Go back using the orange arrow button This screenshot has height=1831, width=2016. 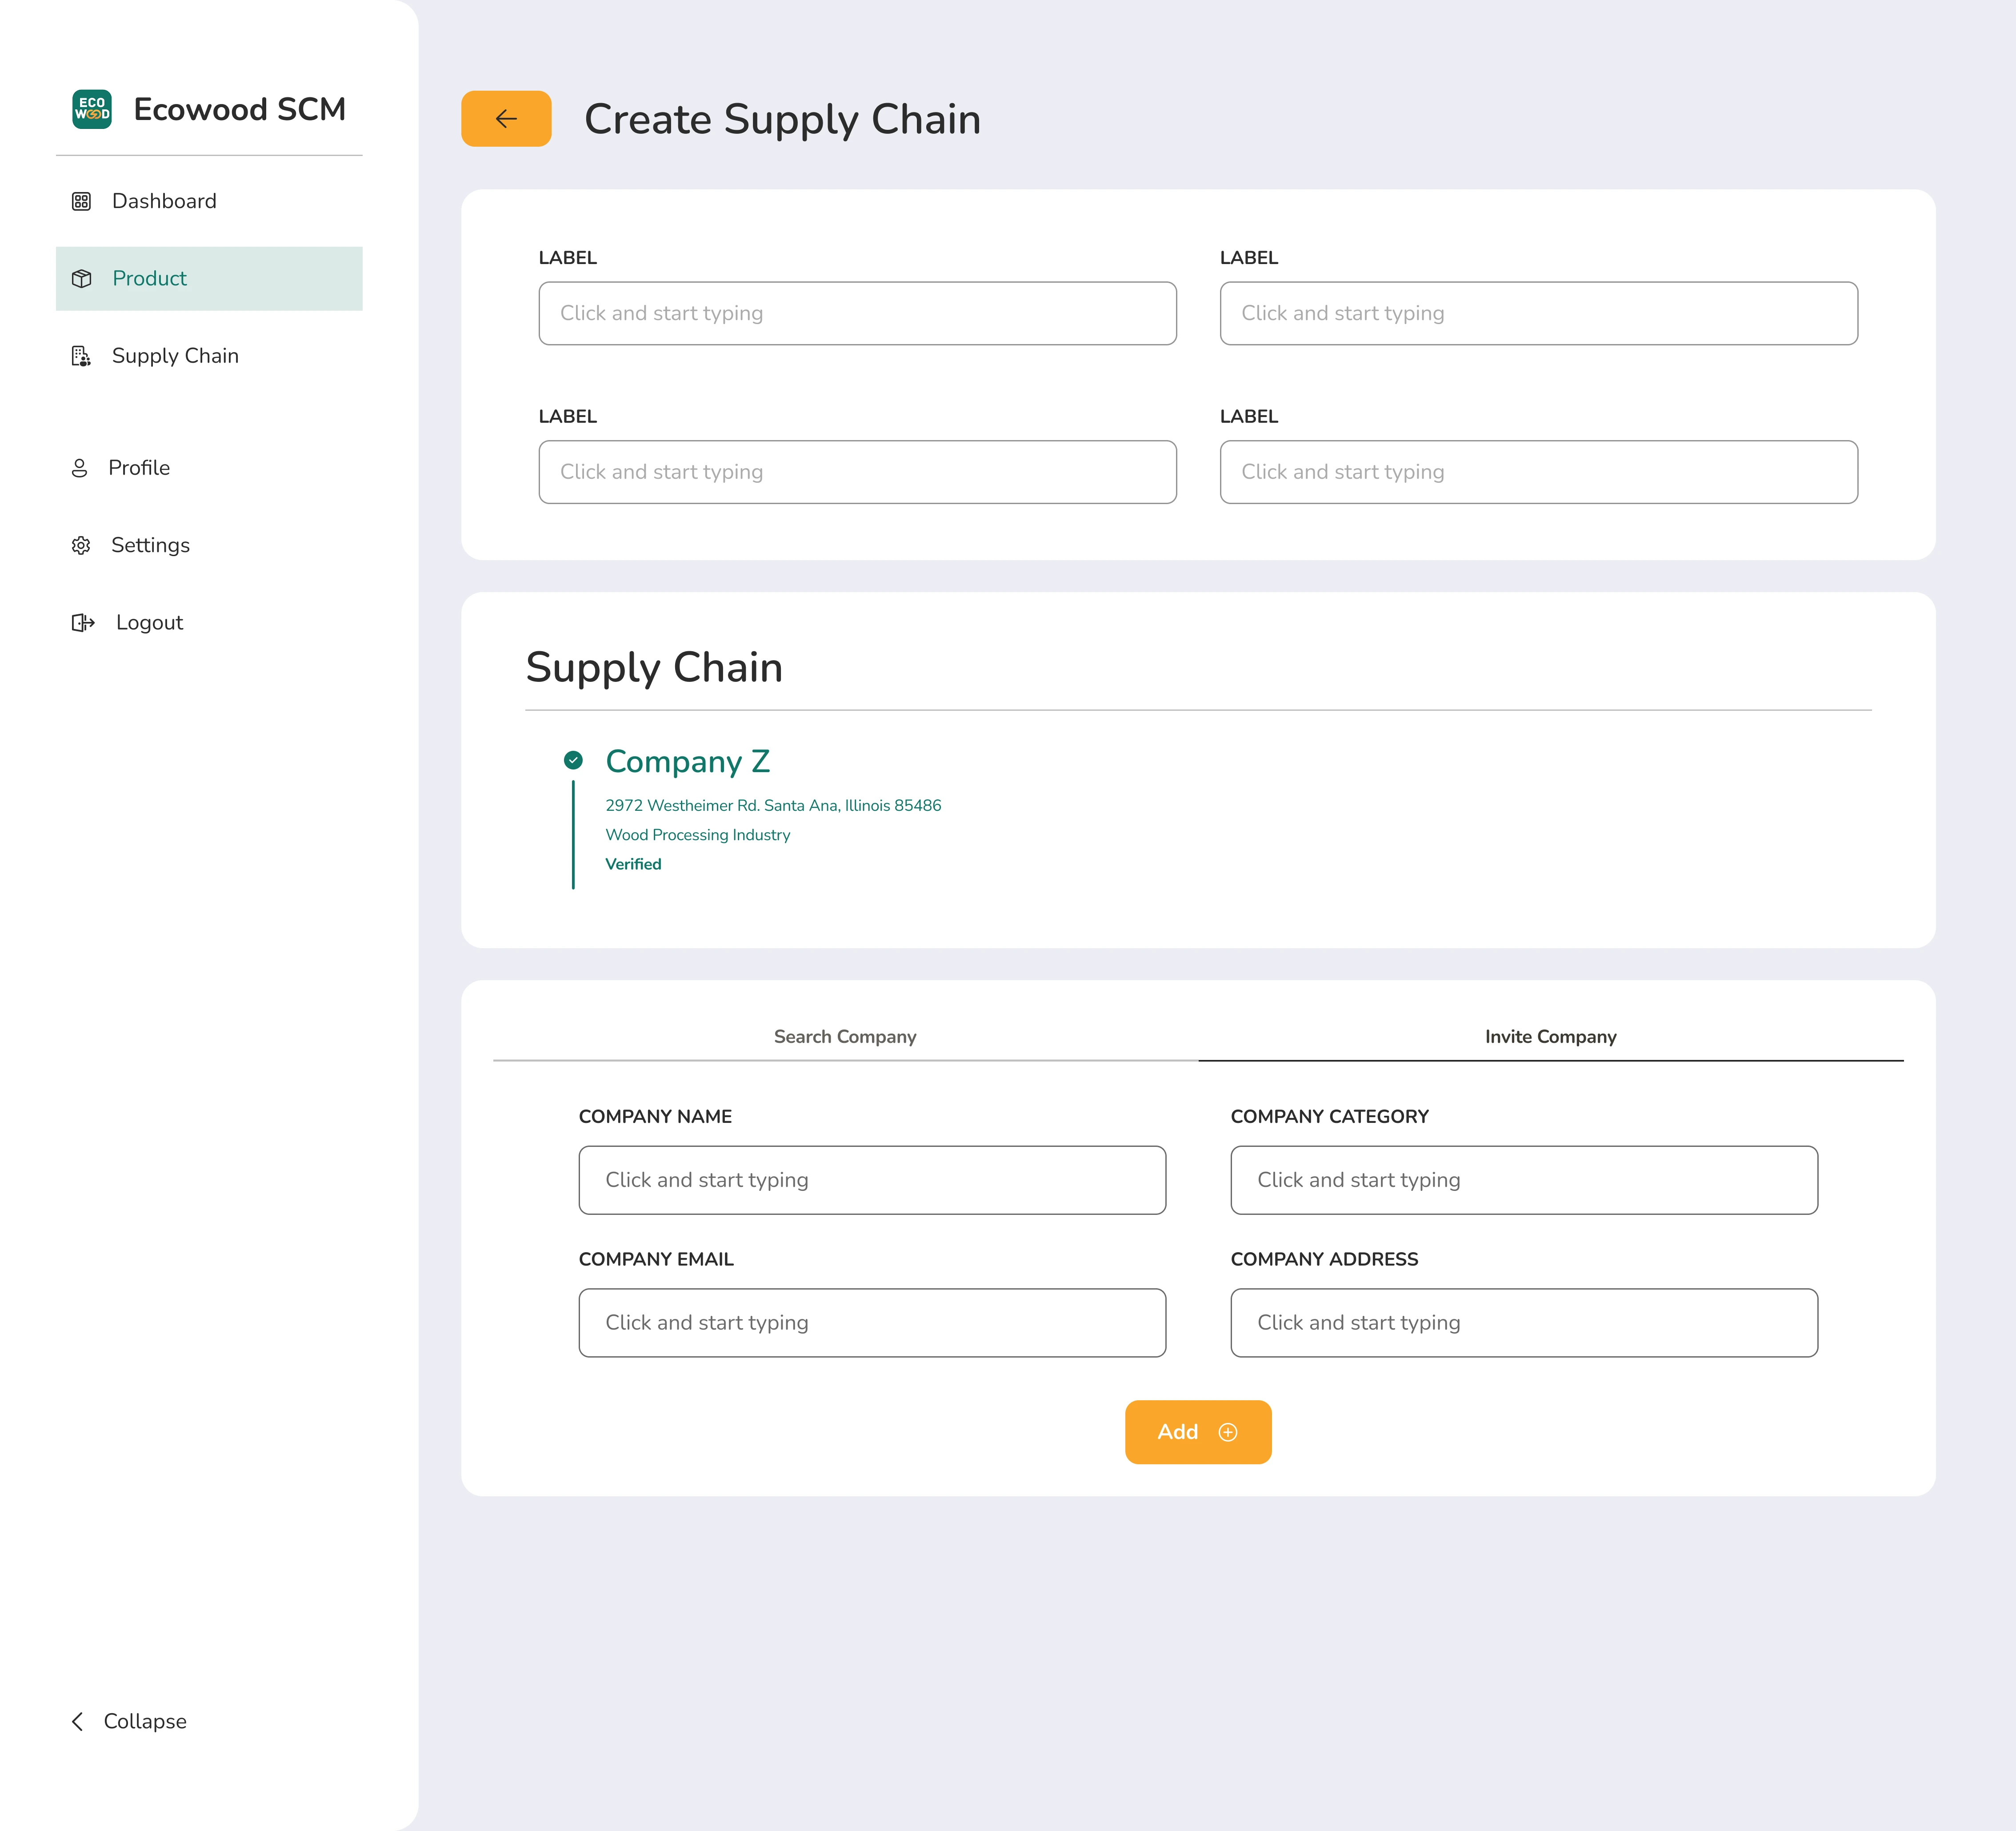pyautogui.click(x=506, y=119)
